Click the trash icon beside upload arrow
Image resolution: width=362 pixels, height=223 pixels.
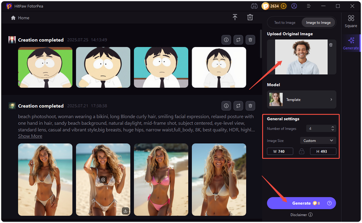[x=250, y=17]
